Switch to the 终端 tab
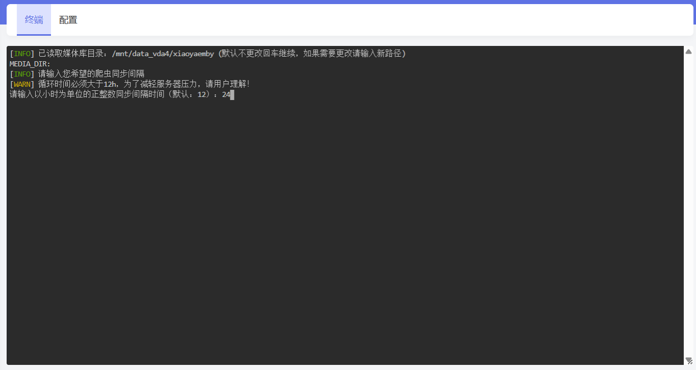 (34, 20)
